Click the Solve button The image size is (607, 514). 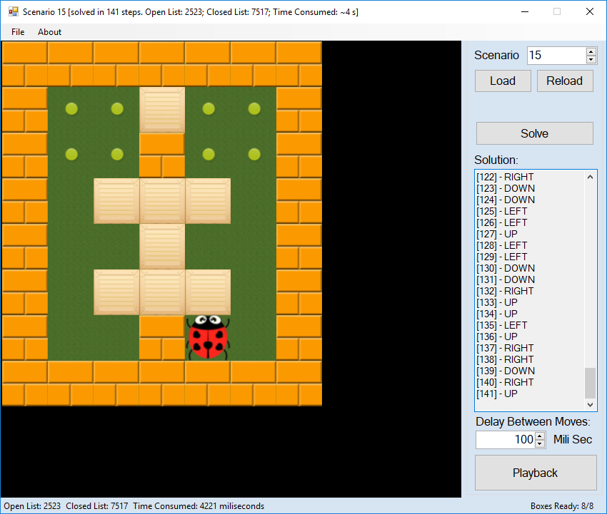[534, 133]
